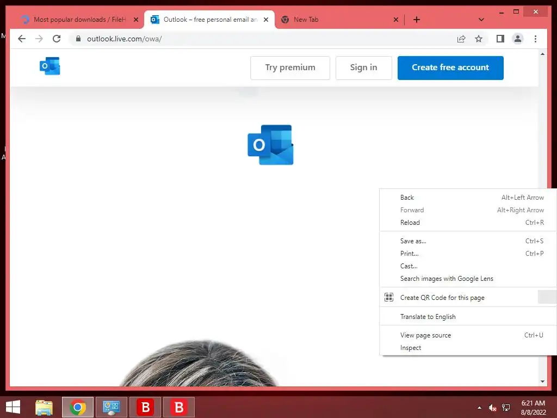Close the Outlook tab
The image size is (557, 418).
click(265, 20)
